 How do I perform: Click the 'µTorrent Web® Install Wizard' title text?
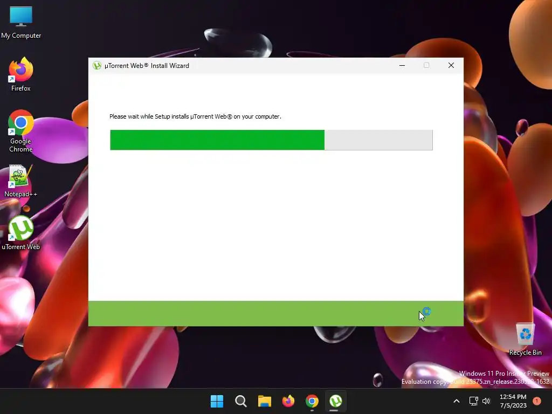(147, 66)
